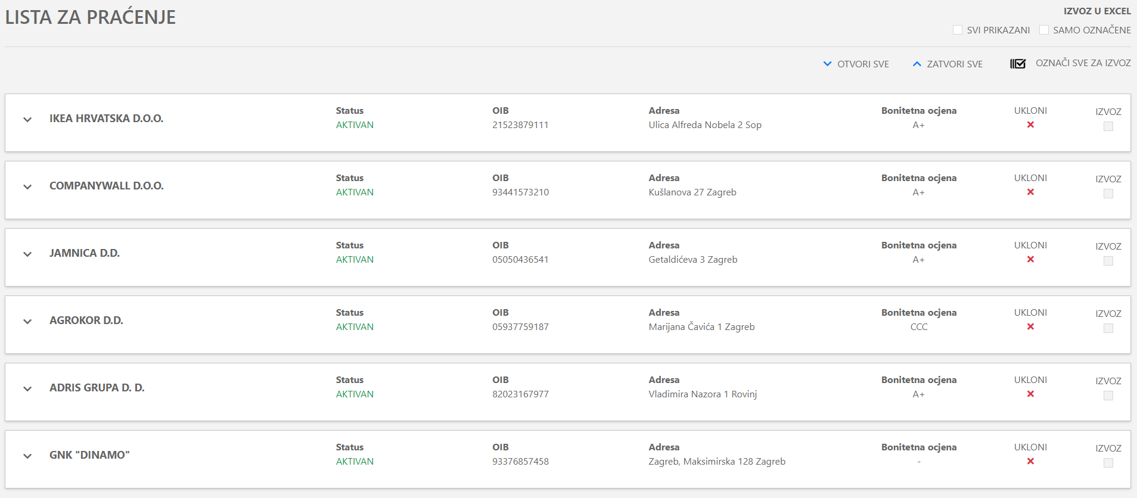Click address Kušlanova 27 Zagreb

[x=692, y=192]
